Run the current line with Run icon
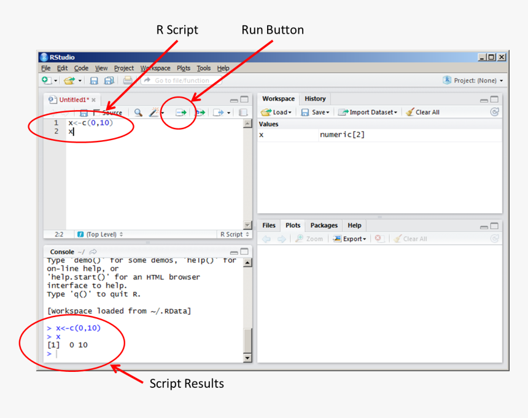Screen dimensions: 528x418 pos(181,112)
